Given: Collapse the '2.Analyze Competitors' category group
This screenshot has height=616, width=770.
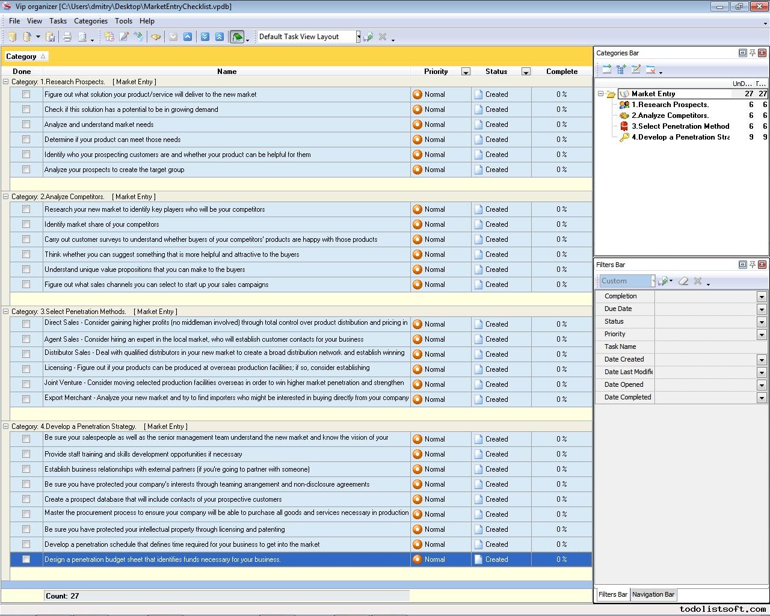Looking at the screenshot, I should click(x=6, y=197).
